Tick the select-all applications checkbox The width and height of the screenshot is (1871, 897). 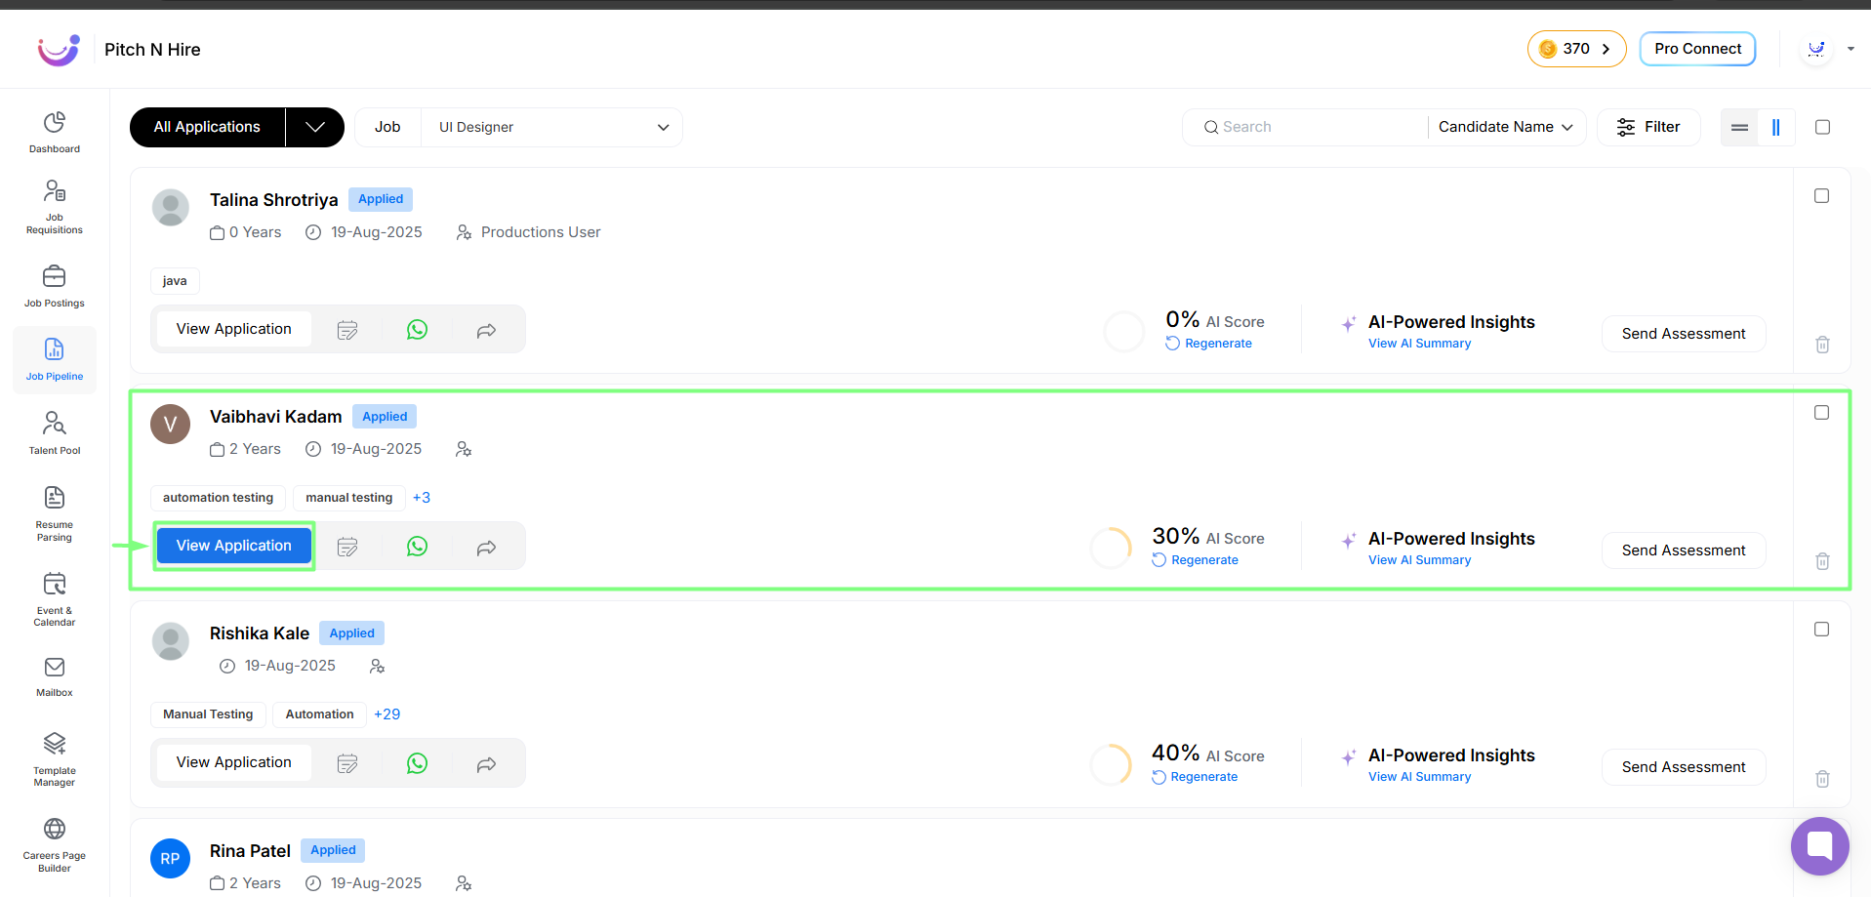point(1822,127)
